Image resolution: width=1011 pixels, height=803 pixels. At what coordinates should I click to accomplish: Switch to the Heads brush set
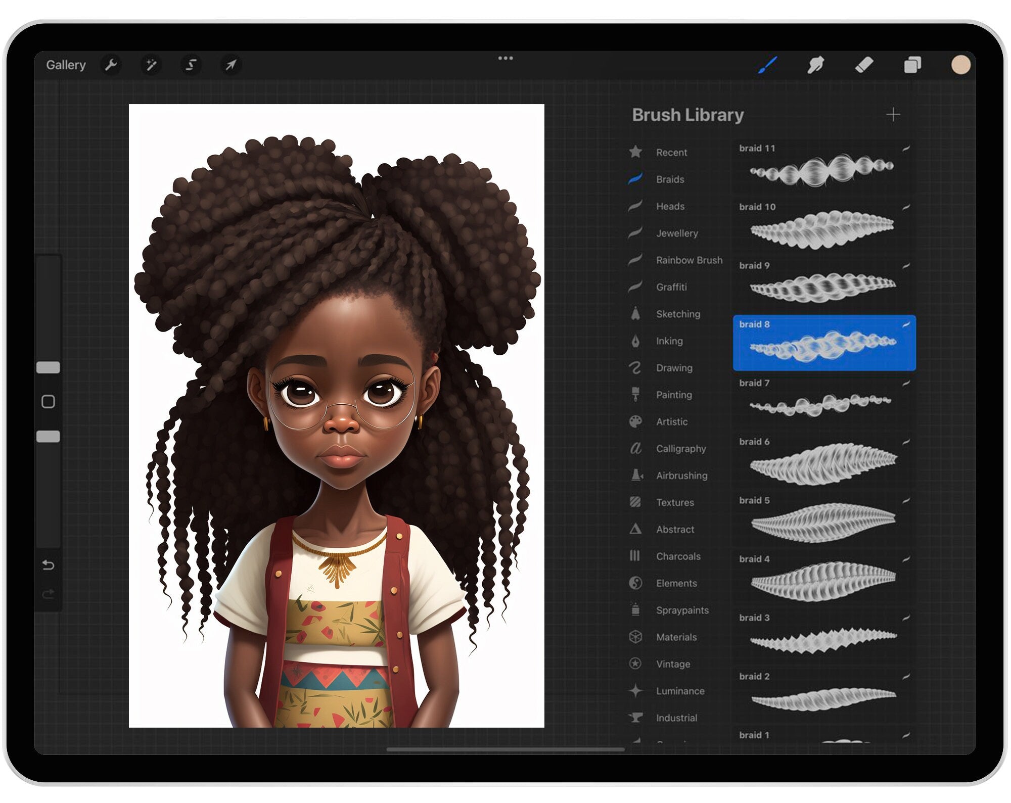(670, 206)
